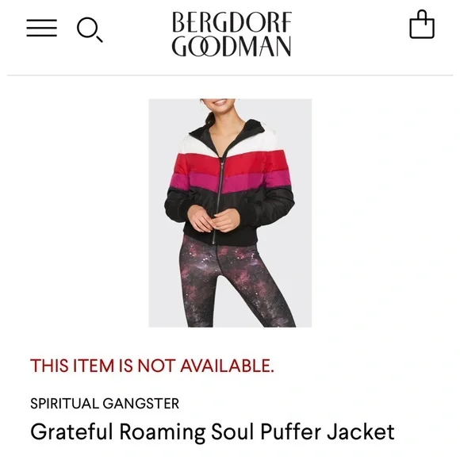The image size is (460, 460).
Task: Click the THIS ITEM IS NOT AVAILABLE notice
Action: point(152,366)
